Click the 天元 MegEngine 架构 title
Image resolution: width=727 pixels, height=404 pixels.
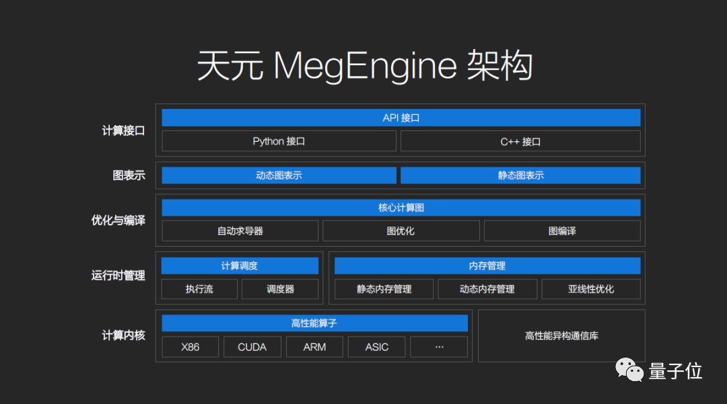(364, 67)
